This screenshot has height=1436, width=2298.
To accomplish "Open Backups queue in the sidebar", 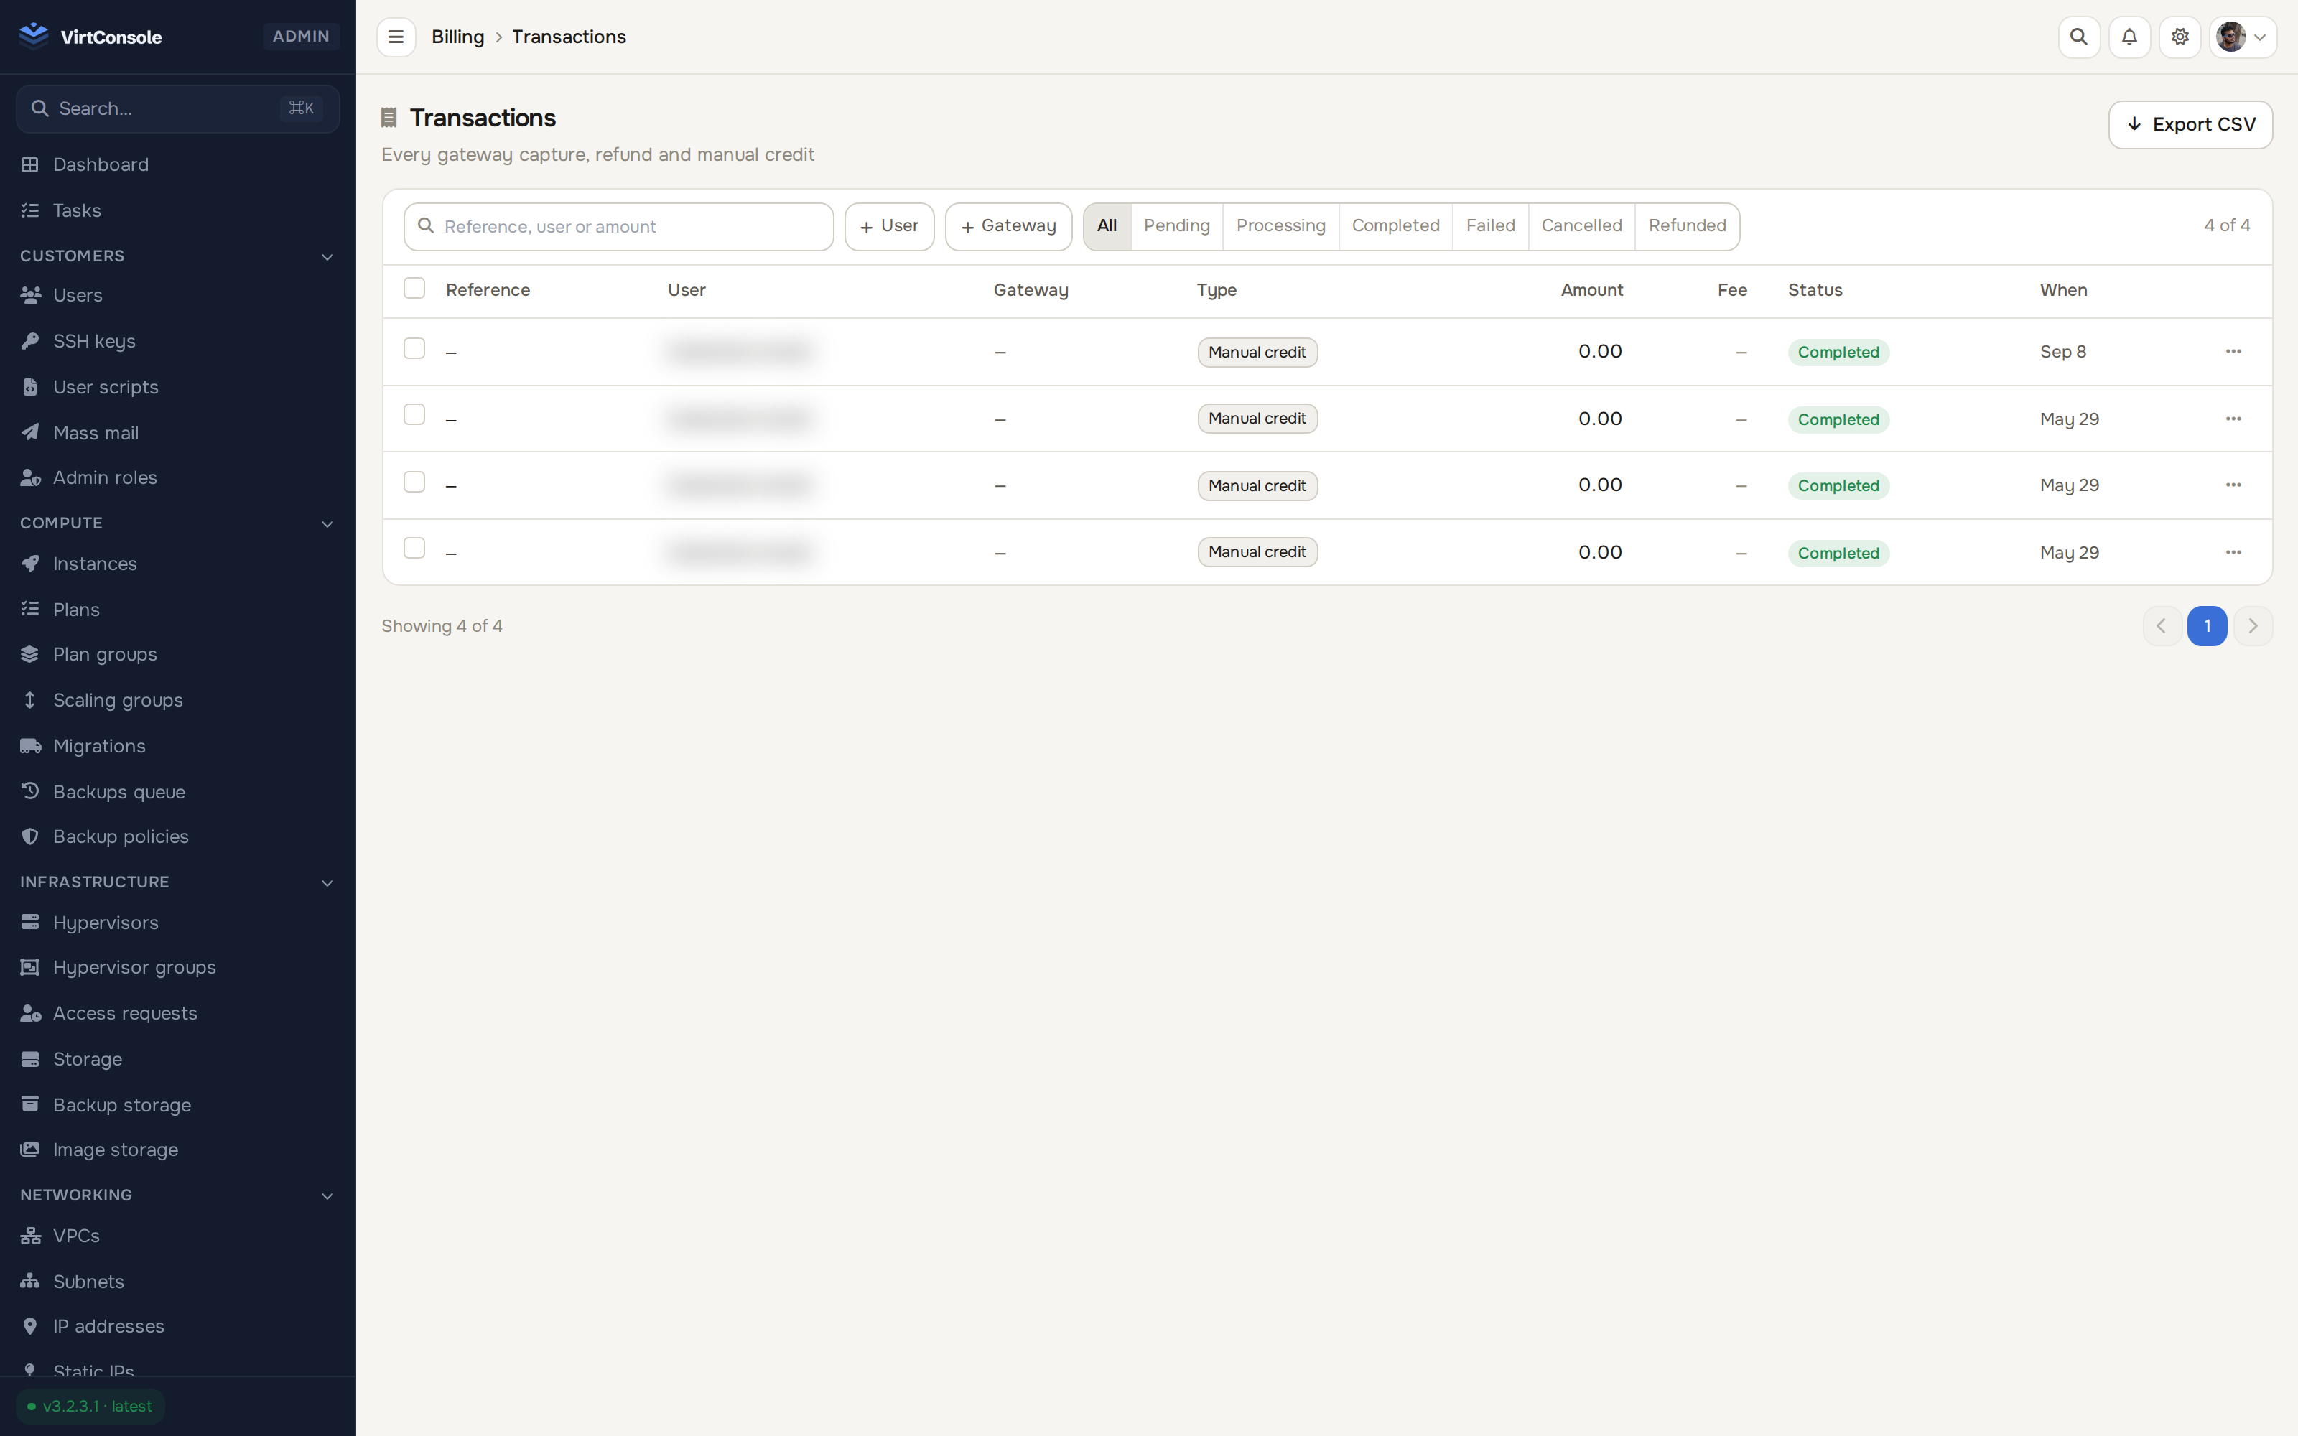I will click(x=177, y=791).
